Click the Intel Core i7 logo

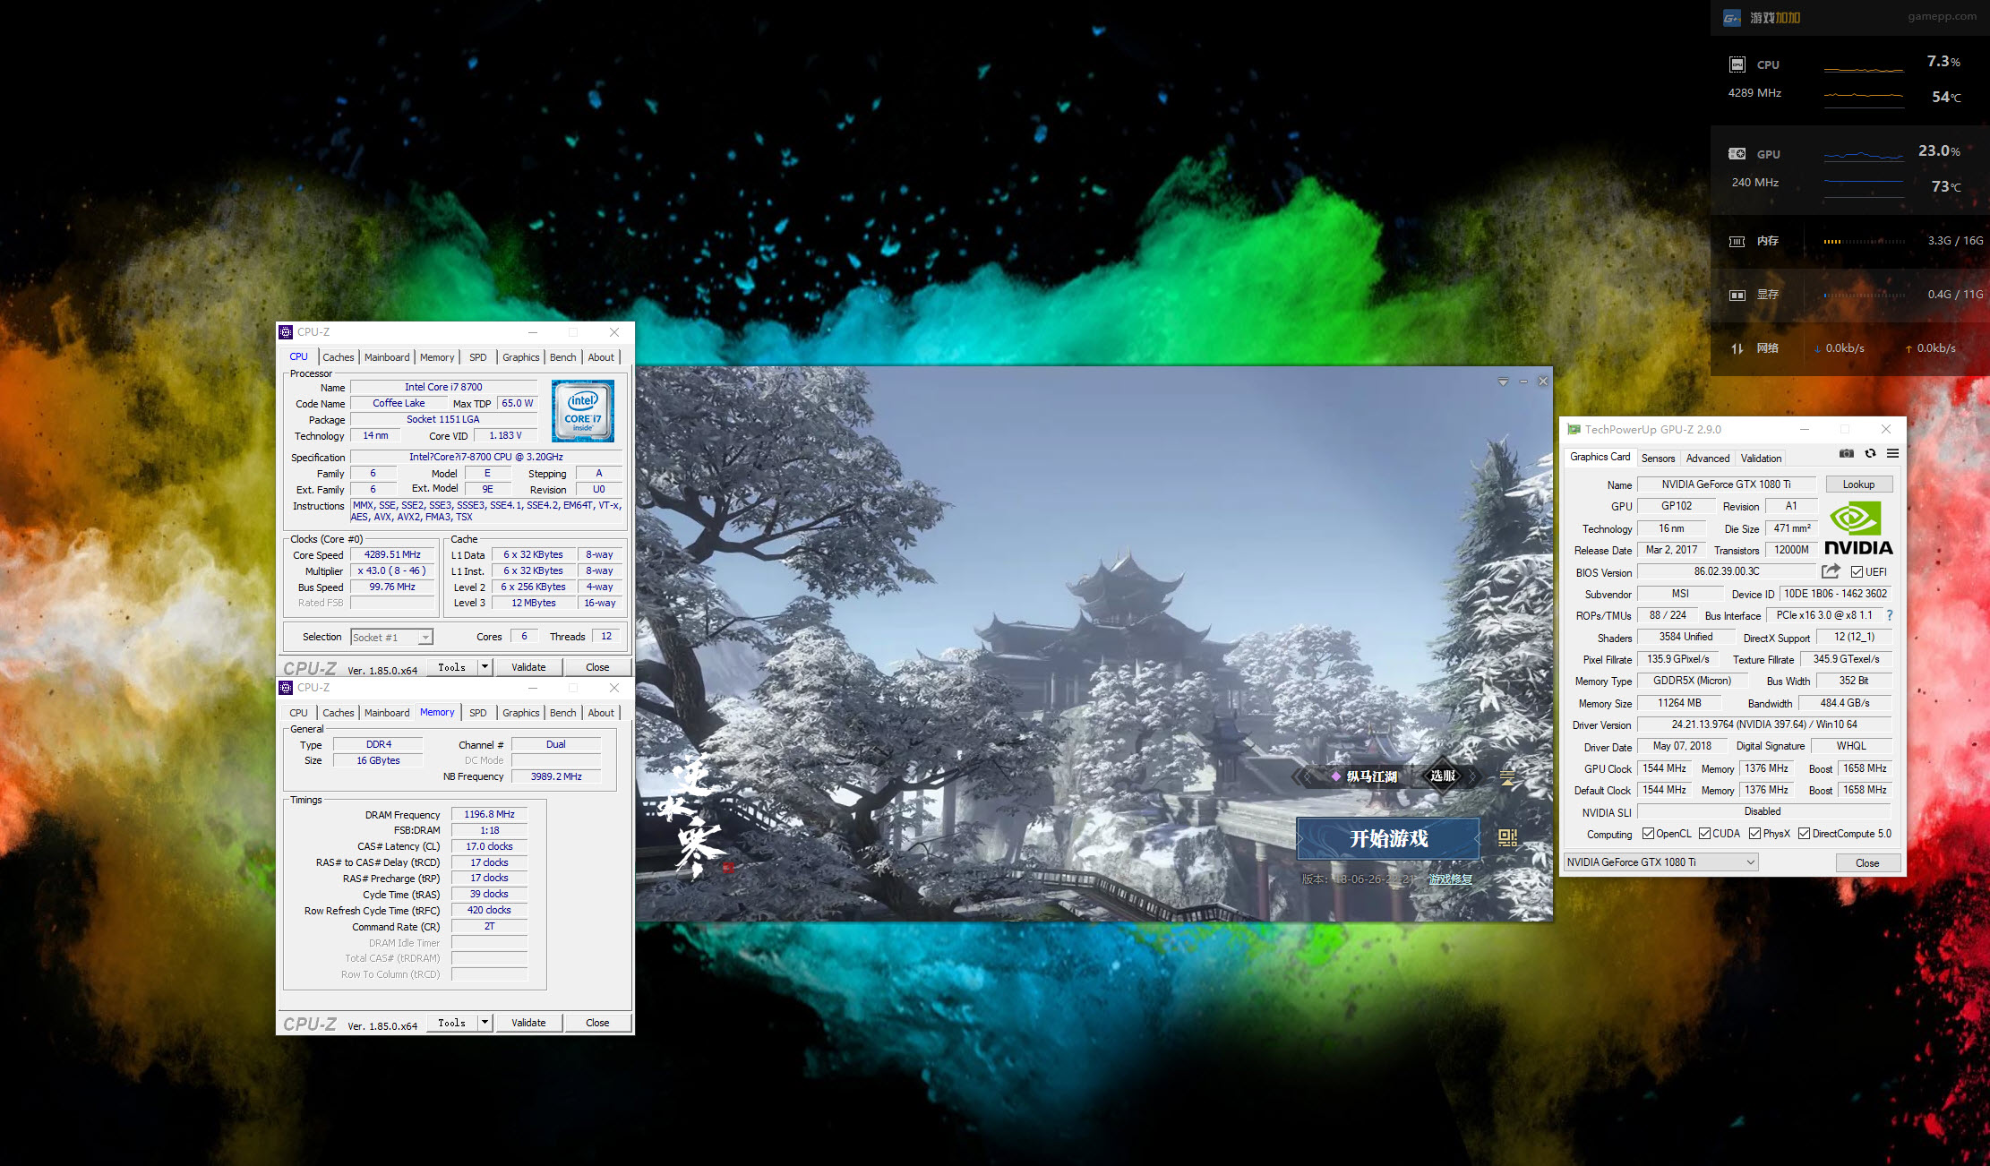583,411
